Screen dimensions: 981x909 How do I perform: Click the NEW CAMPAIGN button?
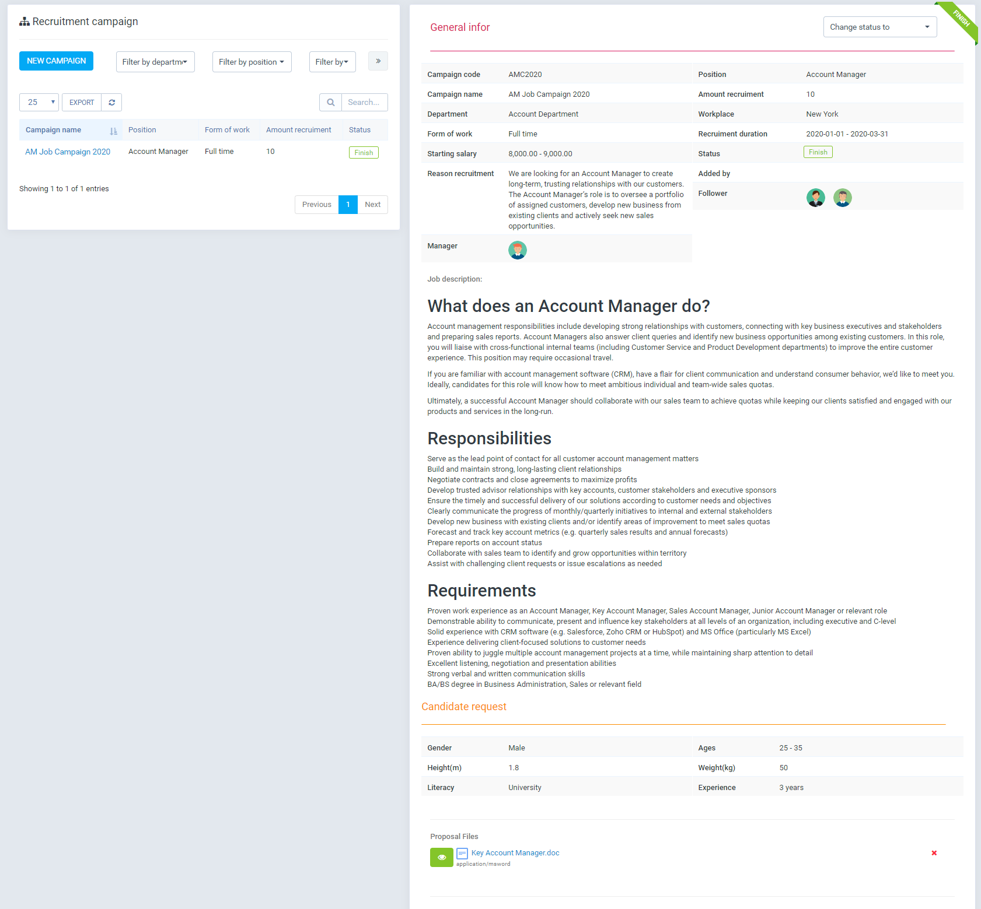(x=56, y=61)
